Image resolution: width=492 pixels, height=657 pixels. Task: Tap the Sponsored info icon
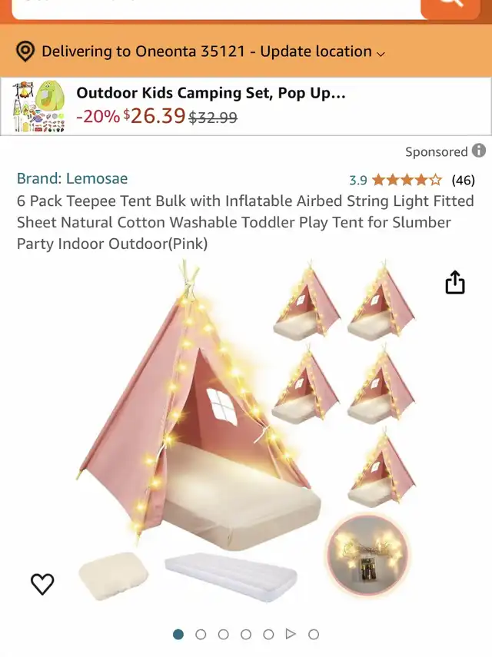479,151
